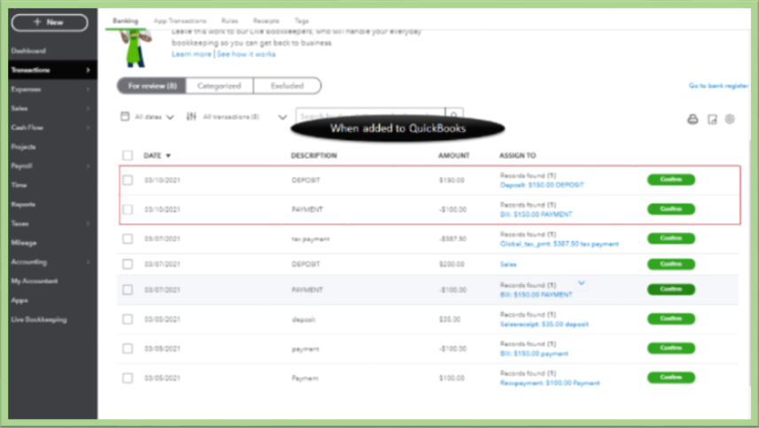Open My Accountant in the sidebar

pyautogui.click(x=35, y=281)
